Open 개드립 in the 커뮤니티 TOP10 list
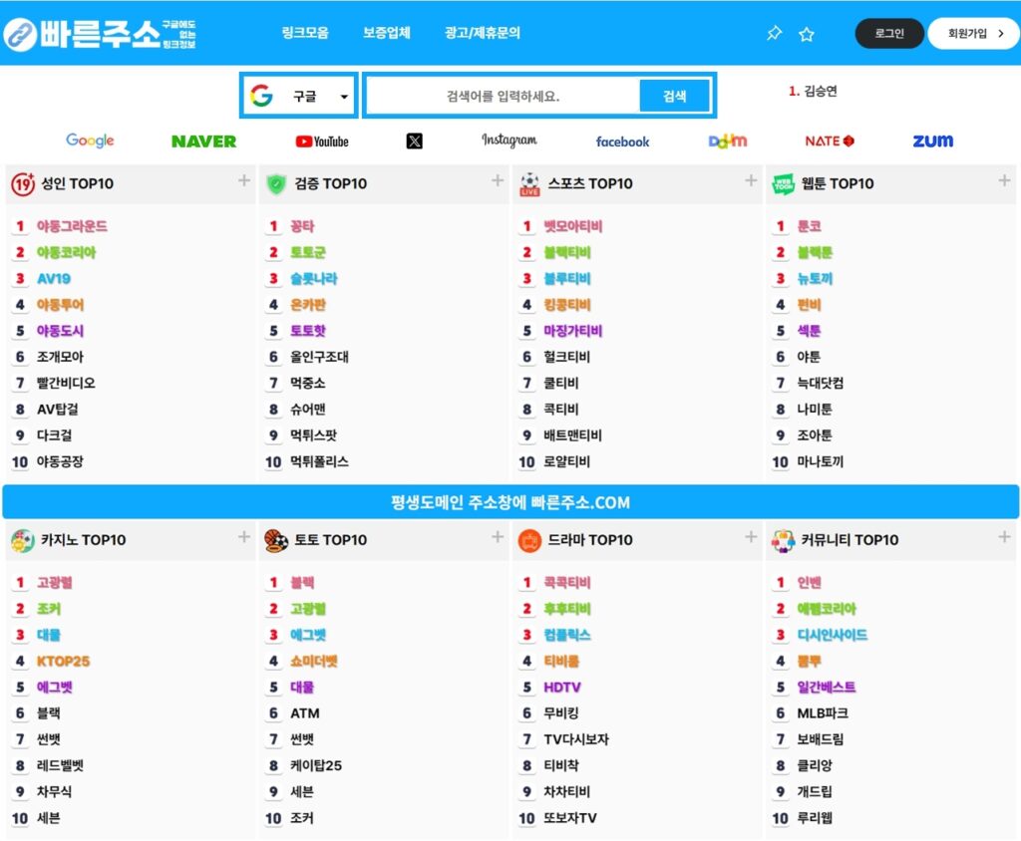 816,792
